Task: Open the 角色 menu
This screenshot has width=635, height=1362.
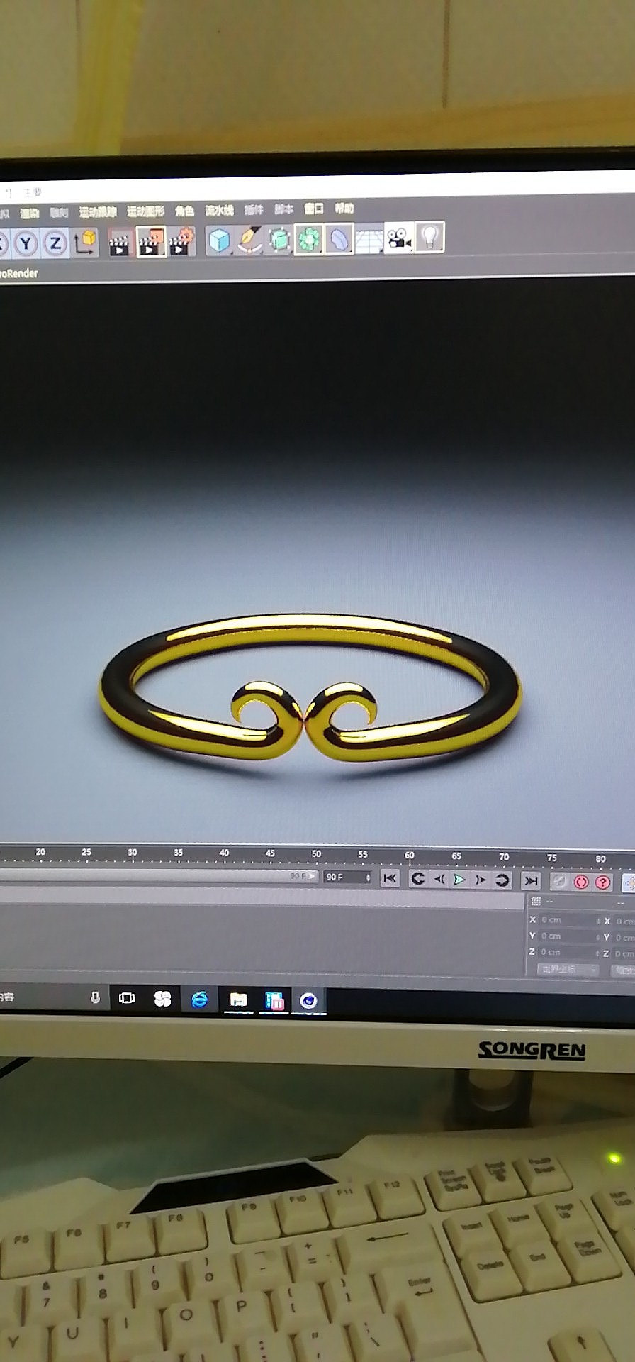Action: pos(184,211)
